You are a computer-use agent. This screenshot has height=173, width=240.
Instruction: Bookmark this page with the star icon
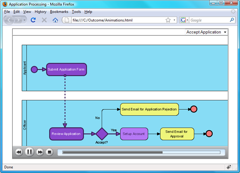click(x=168, y=20)
